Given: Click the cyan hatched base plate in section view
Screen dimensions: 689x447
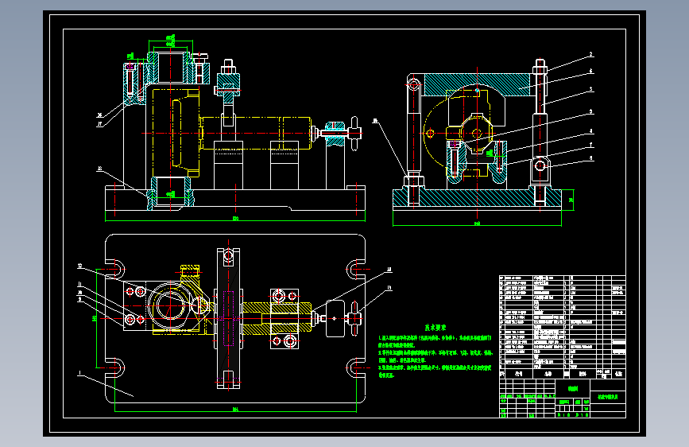Looking at the screenshot, I should (477, 198).
